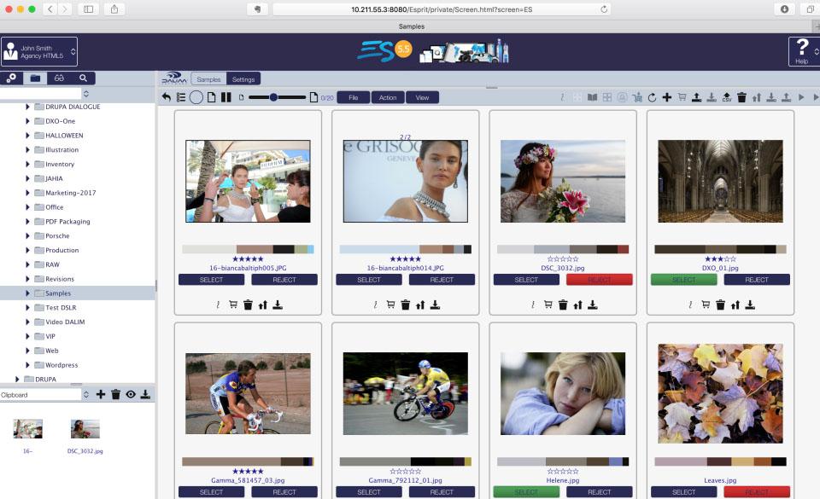This screenshot has width=820, height=499.
Task: Switch to the Settings tab
Action: [243, 79]
